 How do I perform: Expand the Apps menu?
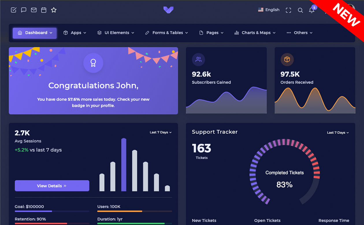[75, 33]
